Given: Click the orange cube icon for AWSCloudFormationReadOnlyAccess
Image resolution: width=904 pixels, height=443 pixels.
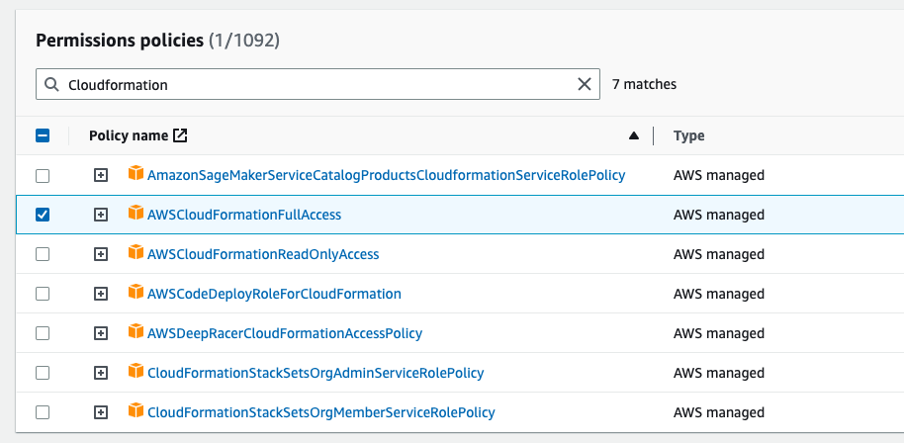Looking at the screenshot, I should [136, 252].
